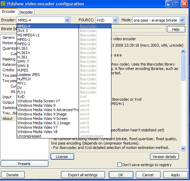Select FFV1 encoder option

[64, 83]
